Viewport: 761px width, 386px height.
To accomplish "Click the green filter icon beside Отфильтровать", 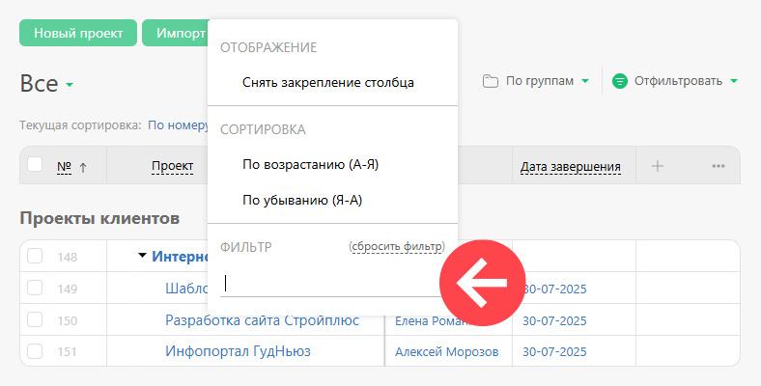I will (x=620, y=81).
